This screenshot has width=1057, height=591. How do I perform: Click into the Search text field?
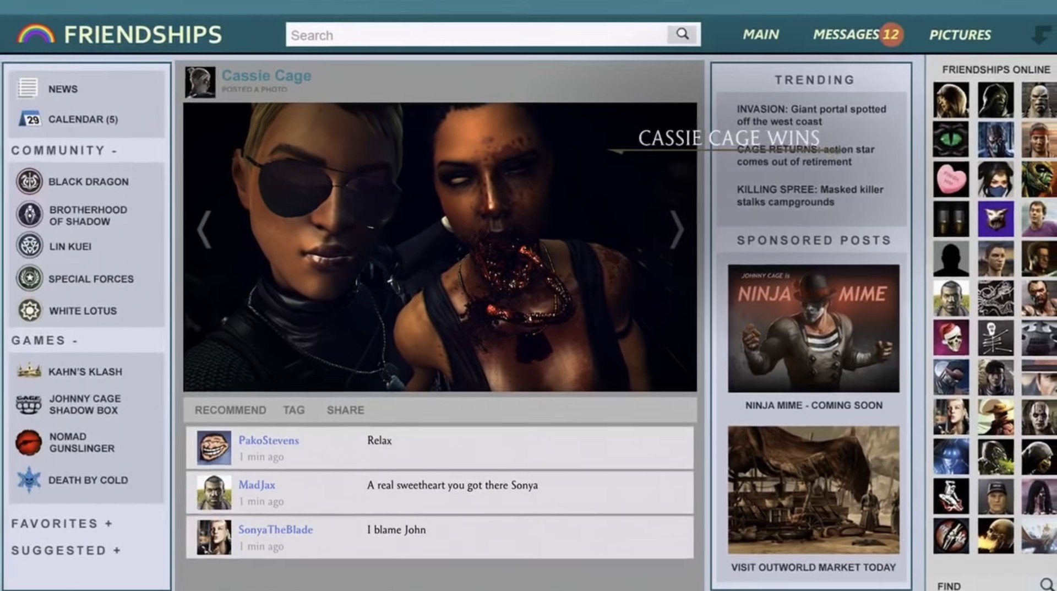pos(476,35)
